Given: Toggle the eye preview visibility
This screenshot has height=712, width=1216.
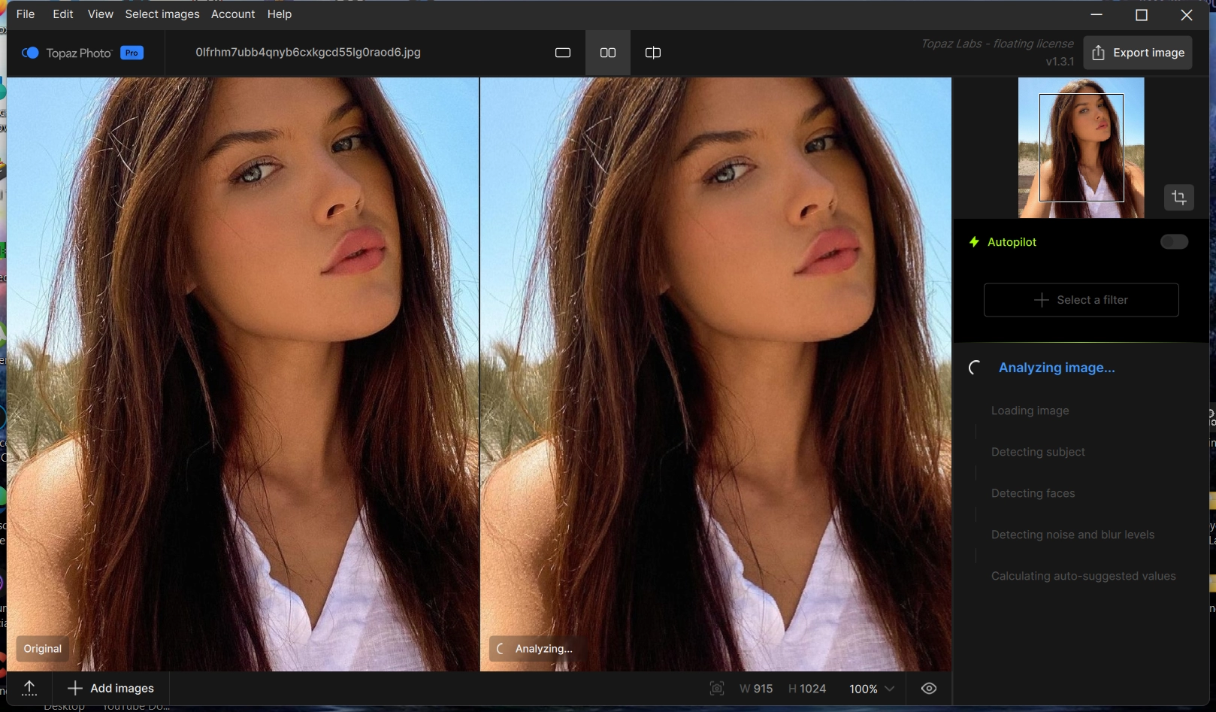Looking at the screenshot, I should (929, 689).
